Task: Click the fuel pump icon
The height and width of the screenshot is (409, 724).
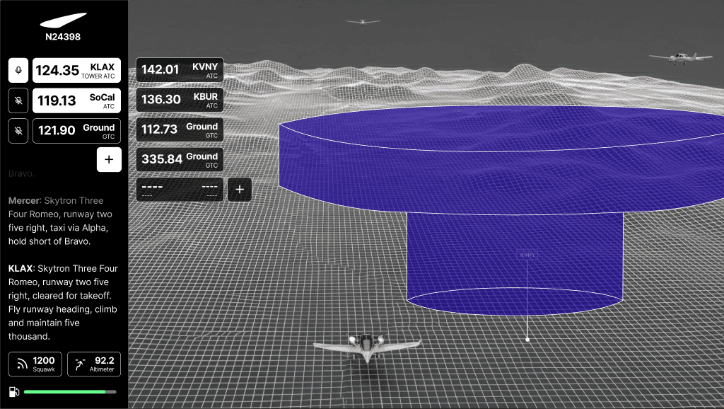Action: pyautogui.click(x=14, y=392)
